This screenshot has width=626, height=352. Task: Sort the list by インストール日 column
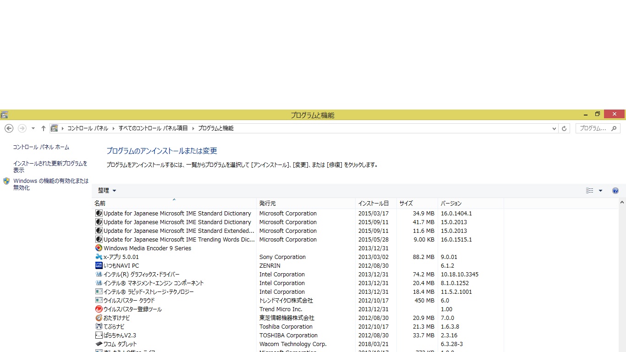[376, 203]
